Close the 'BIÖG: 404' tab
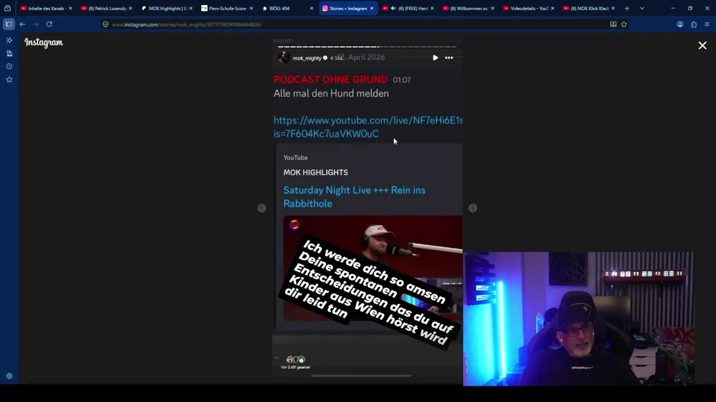 (x=311, y=8)
